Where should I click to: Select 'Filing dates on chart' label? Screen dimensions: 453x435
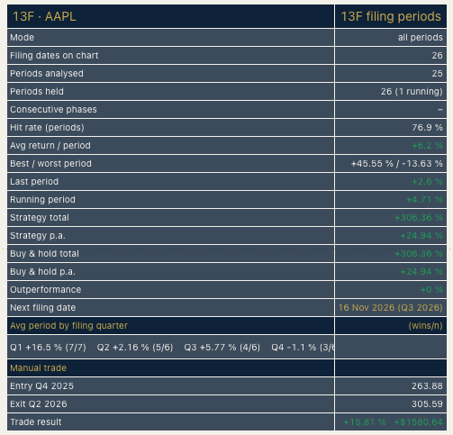[54, 56]
